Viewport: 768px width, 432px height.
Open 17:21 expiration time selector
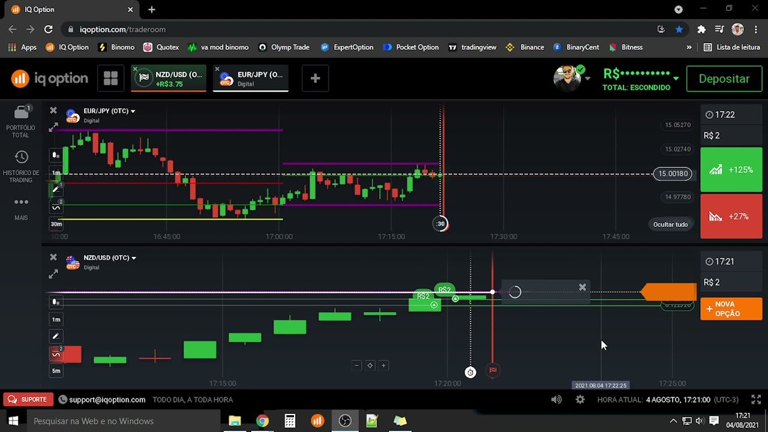pos(731,262)
